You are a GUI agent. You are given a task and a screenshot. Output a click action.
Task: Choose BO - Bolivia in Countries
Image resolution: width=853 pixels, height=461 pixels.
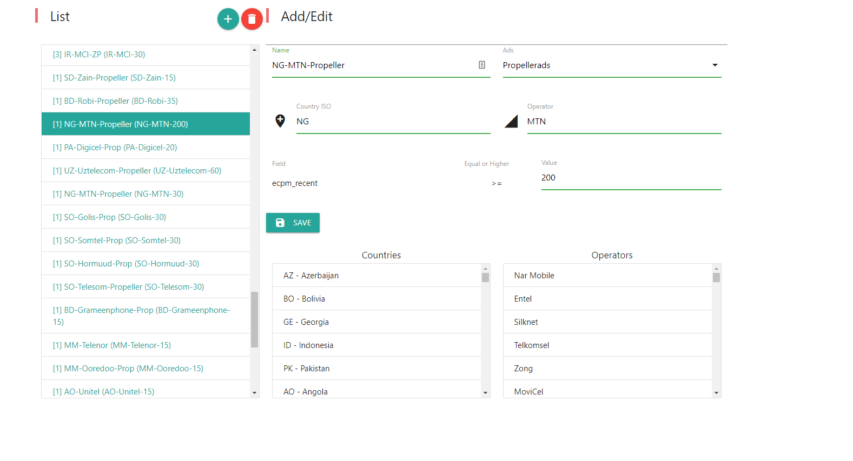(x=376, y=299)
